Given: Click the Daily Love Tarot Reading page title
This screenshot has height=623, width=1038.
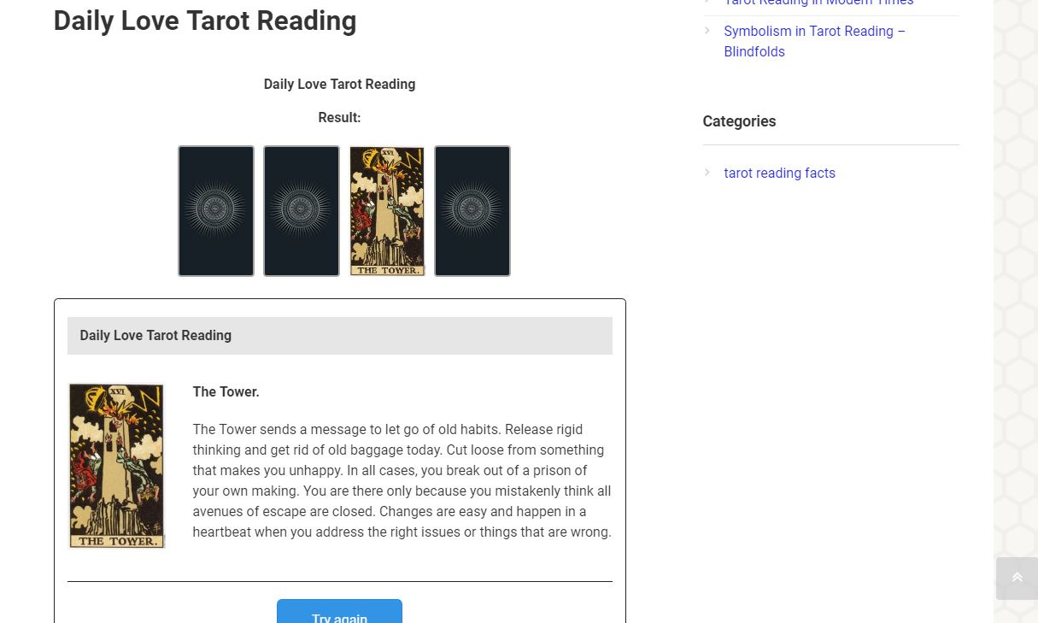Looking at the screenshot, I should point(205,21).
